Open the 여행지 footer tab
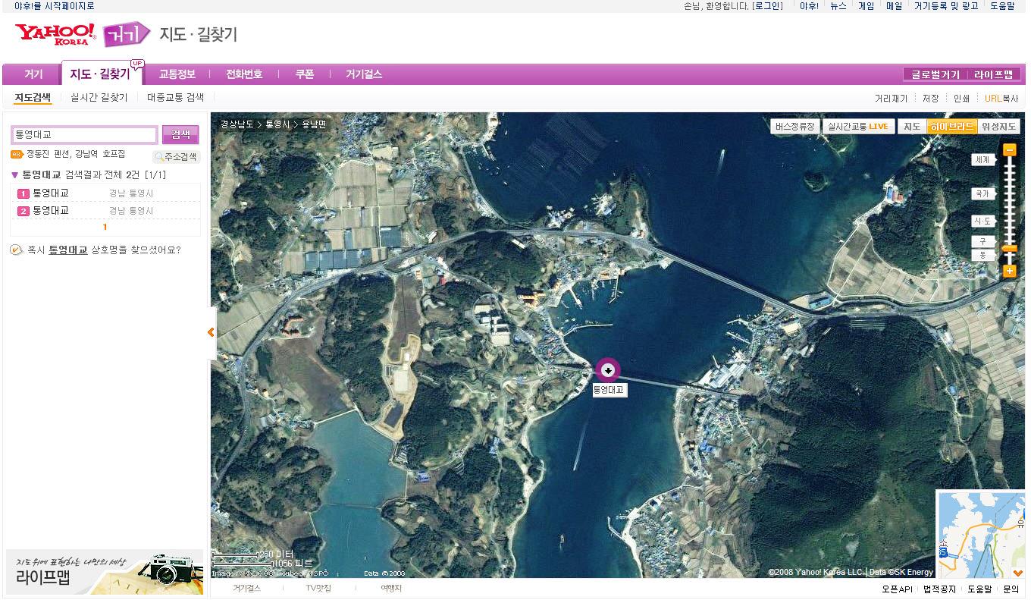This screenshot has width=1031, height=600. (391, 589)
